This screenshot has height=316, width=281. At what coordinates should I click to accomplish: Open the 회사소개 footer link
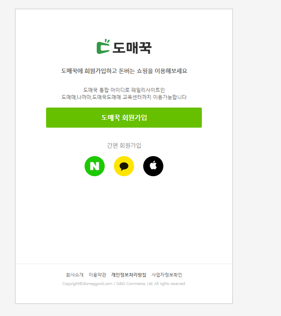point(75,275)
